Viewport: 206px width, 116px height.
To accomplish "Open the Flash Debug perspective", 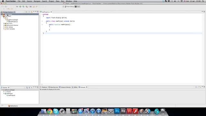I will click(x=70, y=6).
